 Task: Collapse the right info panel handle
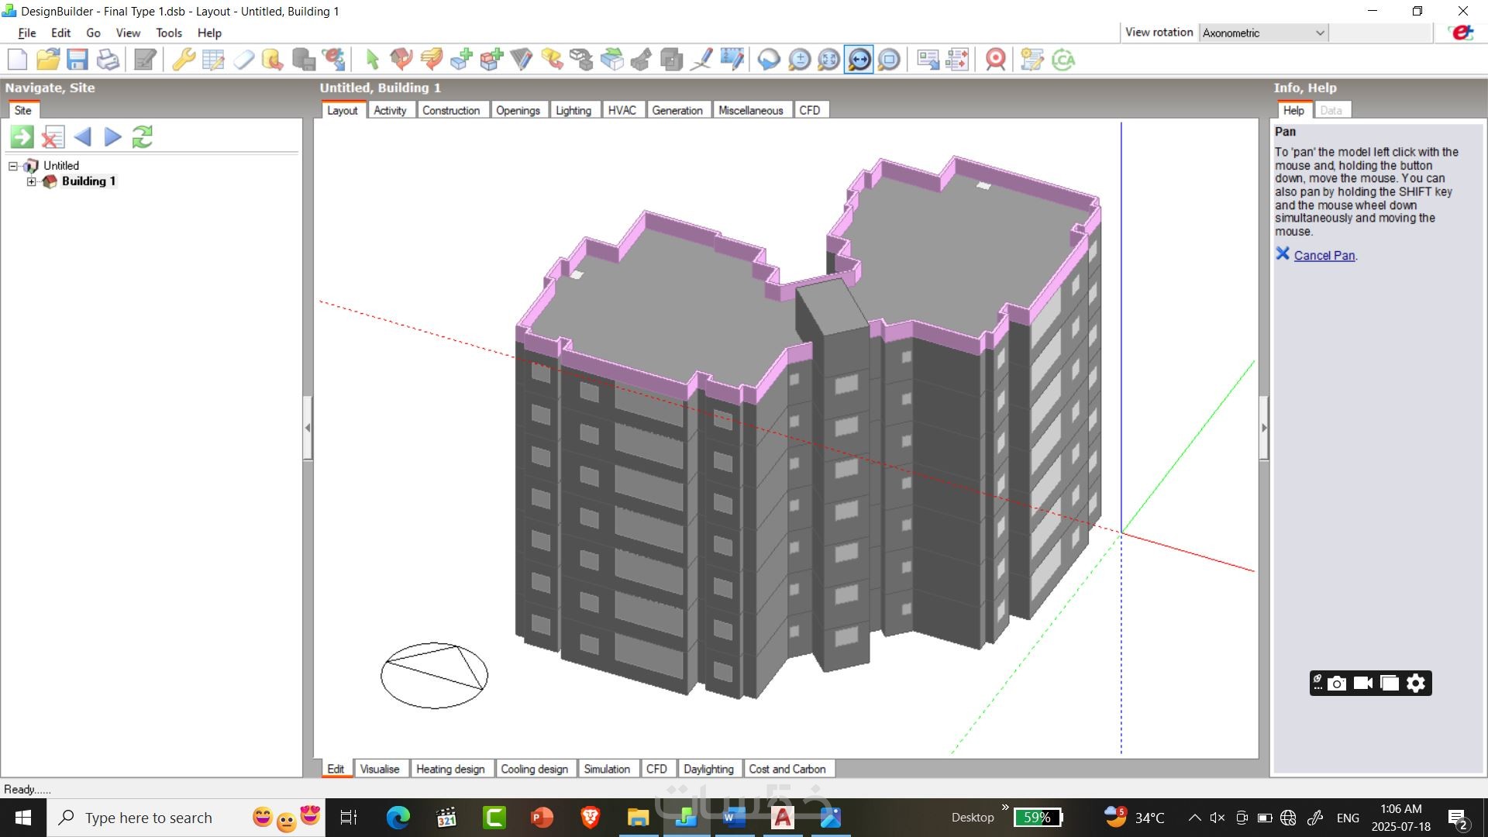[x=1264, y=428]
